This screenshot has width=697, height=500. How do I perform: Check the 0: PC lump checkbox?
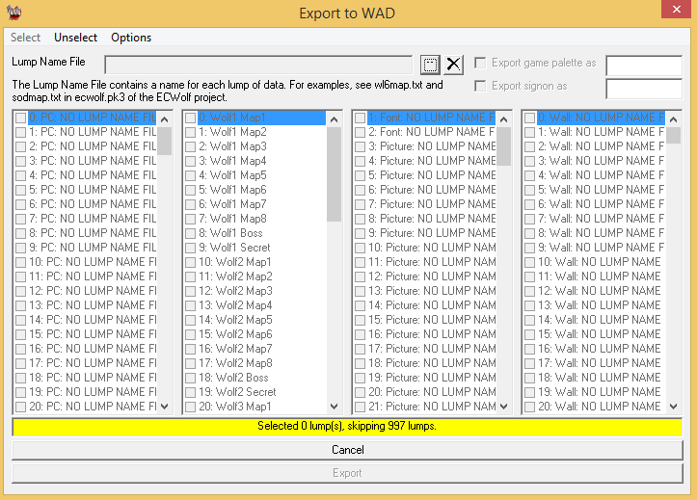(x=20, y=118)
